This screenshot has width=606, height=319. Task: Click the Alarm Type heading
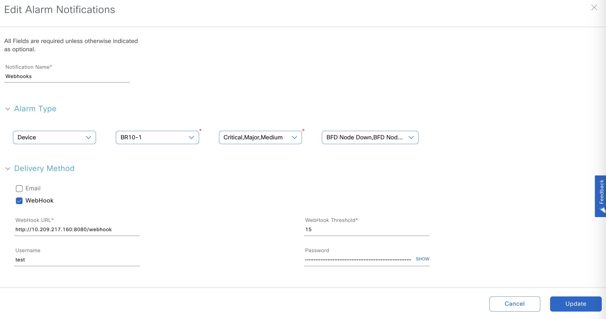coord(35,109)
